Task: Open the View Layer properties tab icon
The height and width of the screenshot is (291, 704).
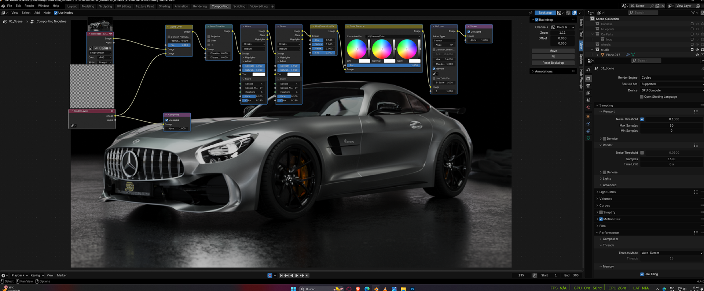Action: tap(588, 93)
